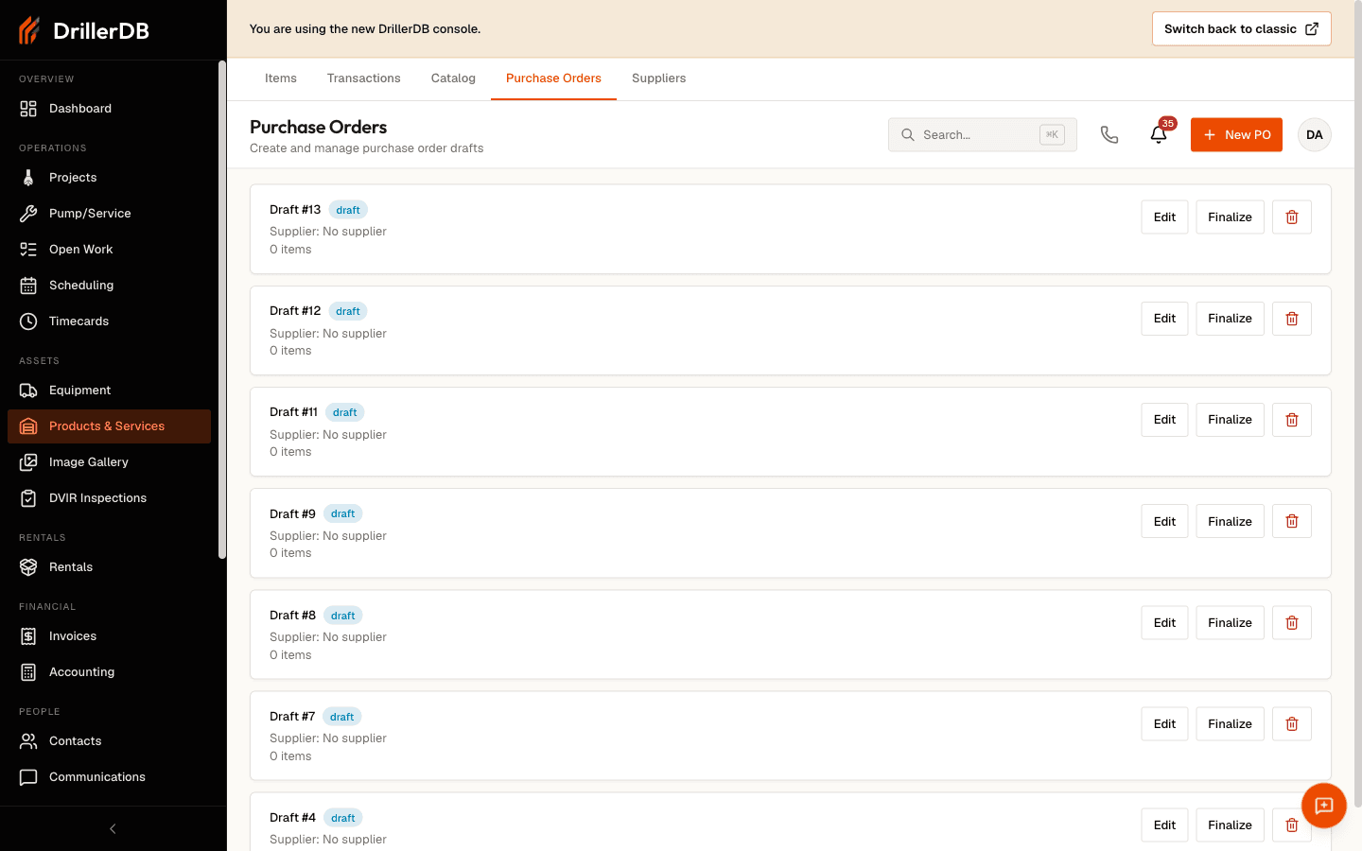Image resolution: width=1362 pixels, height=851 pixels.
Task: Open Image Gallery
Action: tap(109, 462)
